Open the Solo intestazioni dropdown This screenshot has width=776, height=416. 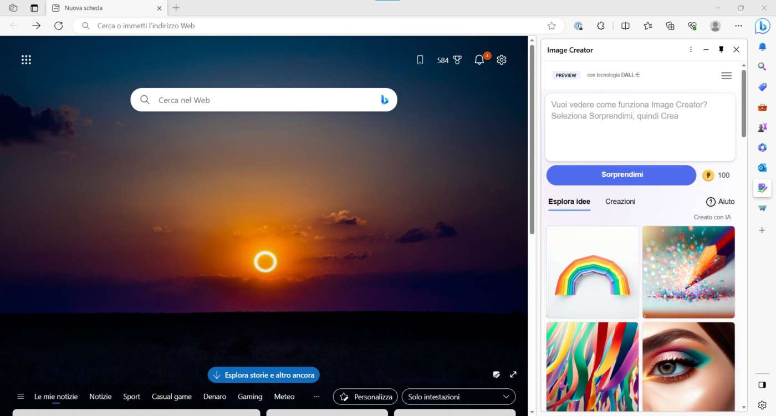point(458,397)
